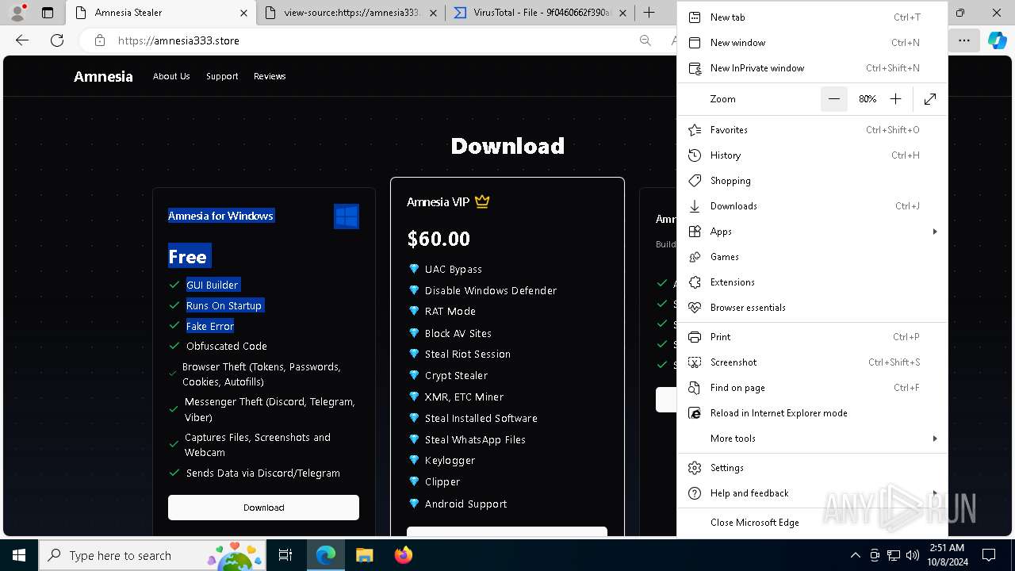Click the Edge icon on taskbar
Viewport: 1015px width, 571px height.
pos(326,555)
